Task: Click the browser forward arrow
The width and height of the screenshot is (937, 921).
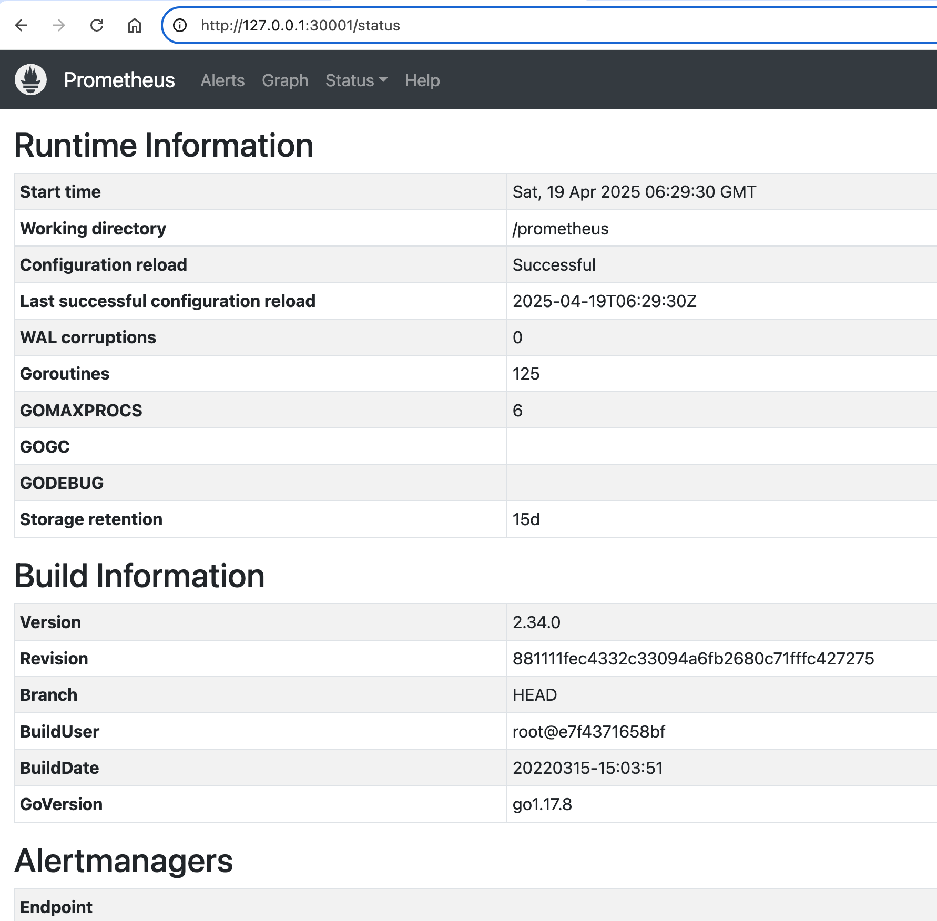Action: click(x=59, y=25)
